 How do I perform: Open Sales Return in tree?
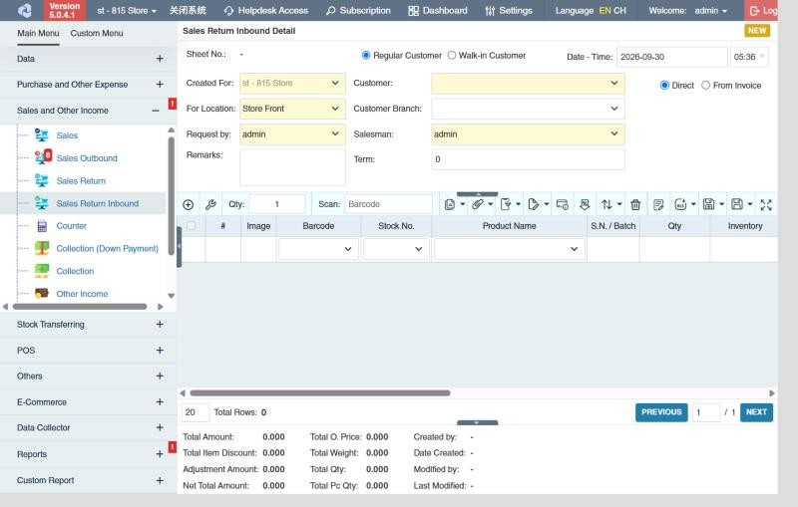(81, 181)
